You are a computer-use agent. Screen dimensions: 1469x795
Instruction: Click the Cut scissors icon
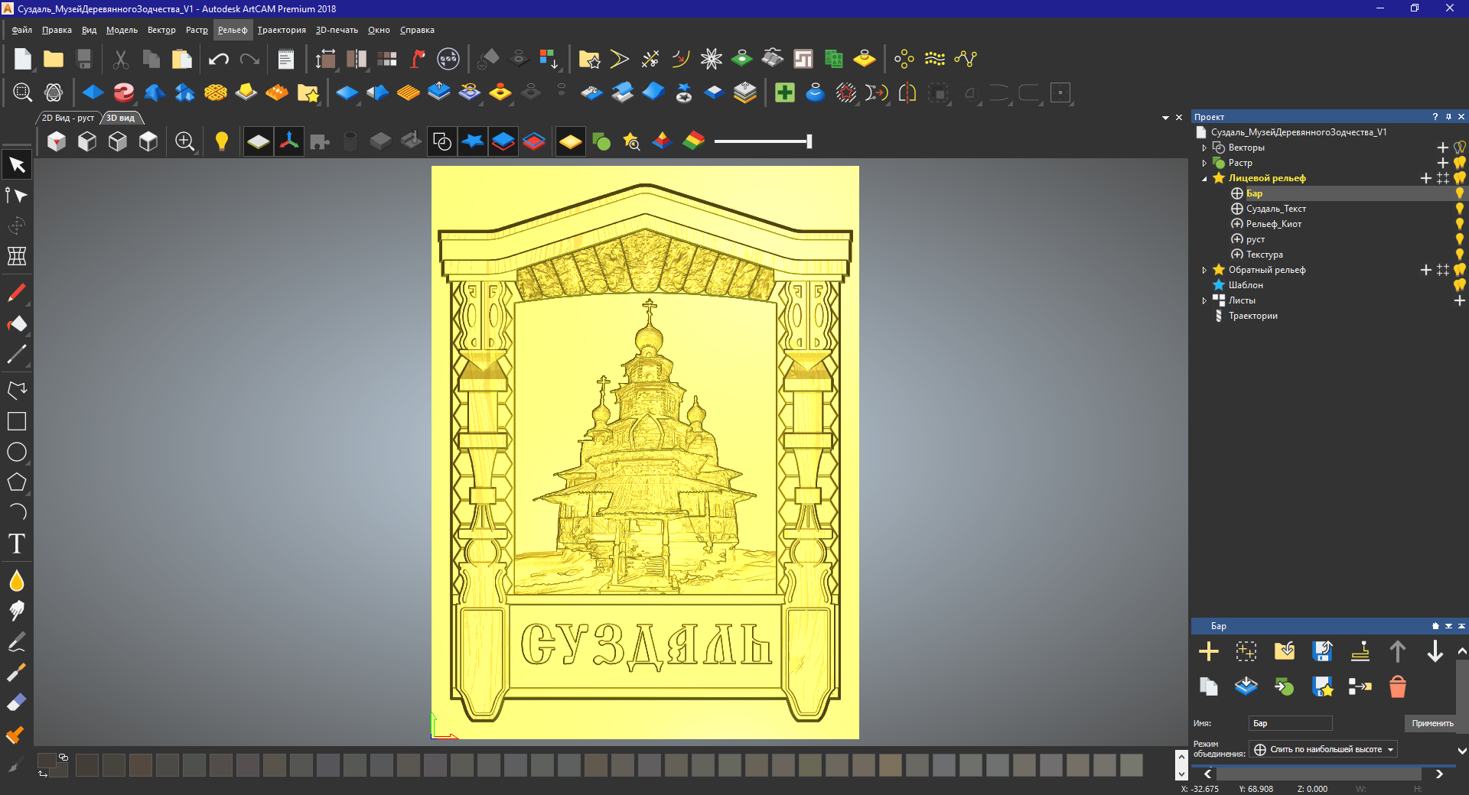pos(121,59)
